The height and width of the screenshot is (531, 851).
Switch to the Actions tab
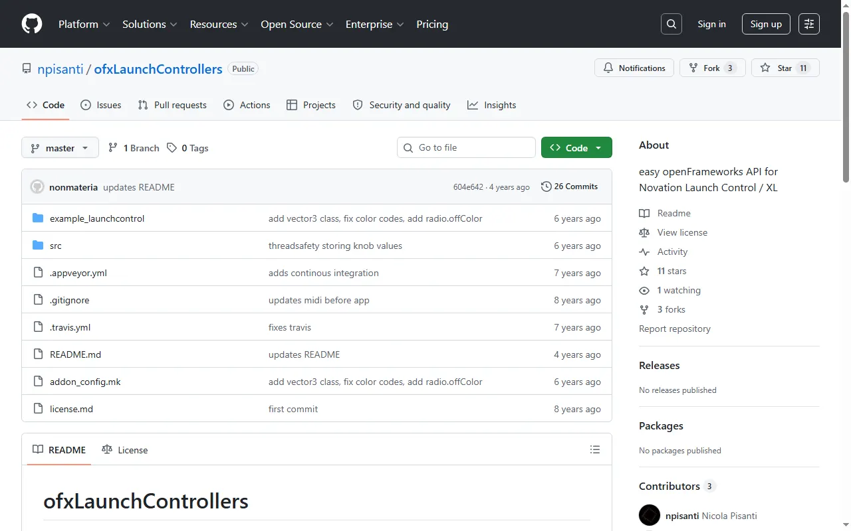(x=247, y=105)
